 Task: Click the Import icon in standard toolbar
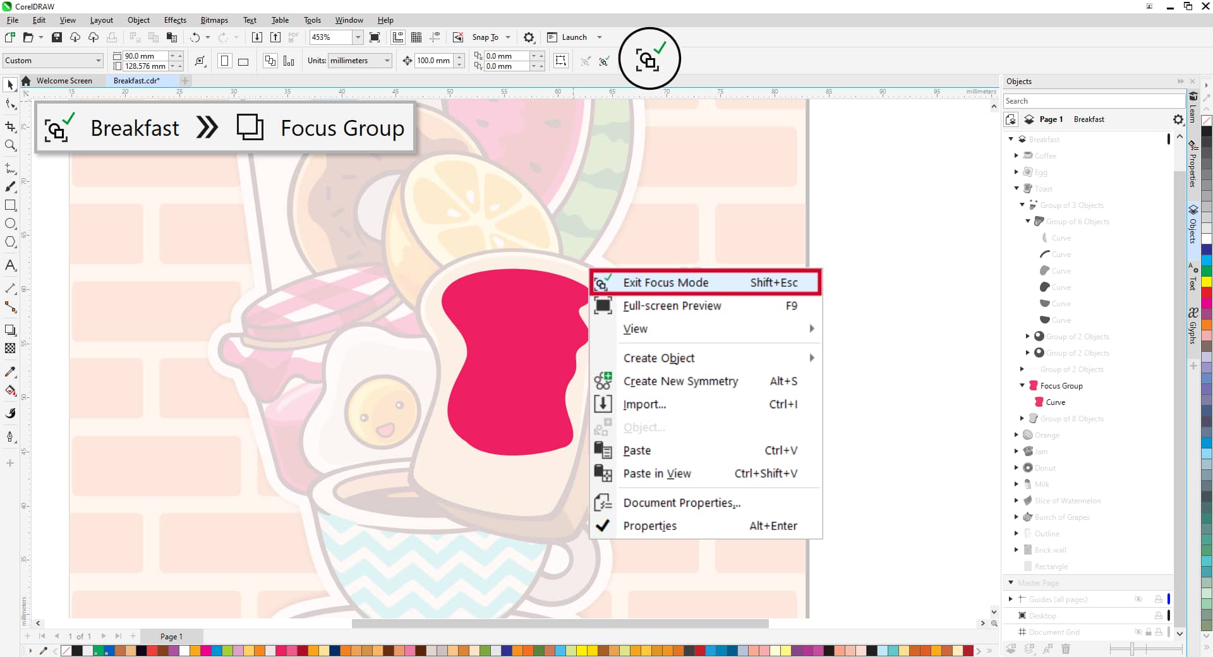point(256,37)
